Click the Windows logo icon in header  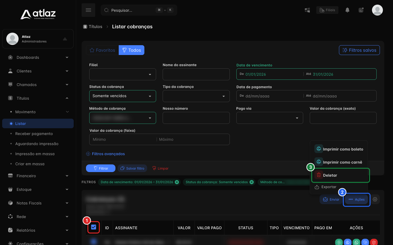point(307,10)
